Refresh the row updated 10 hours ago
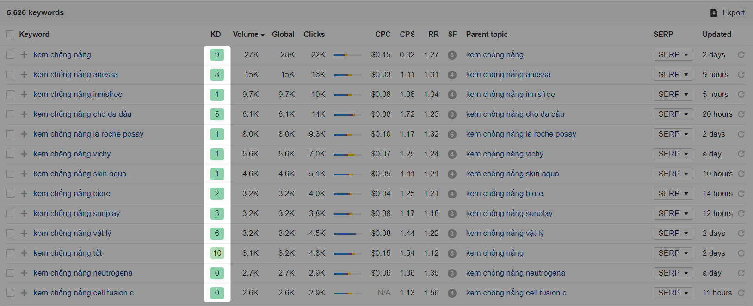The image size is (753, 306). click(741, 174)
